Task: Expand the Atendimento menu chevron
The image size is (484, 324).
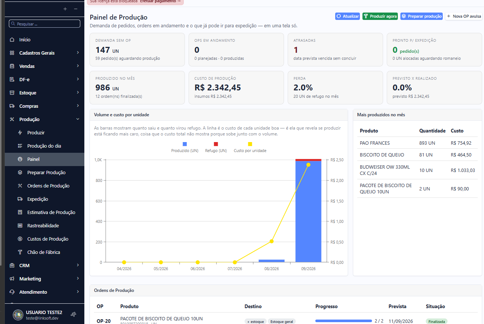Action: click(78, 292)
